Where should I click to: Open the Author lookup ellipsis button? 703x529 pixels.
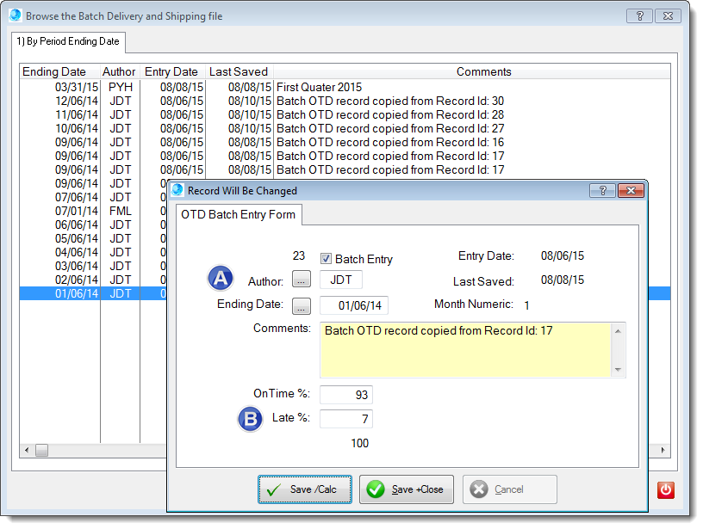click(x=301, y=280)
